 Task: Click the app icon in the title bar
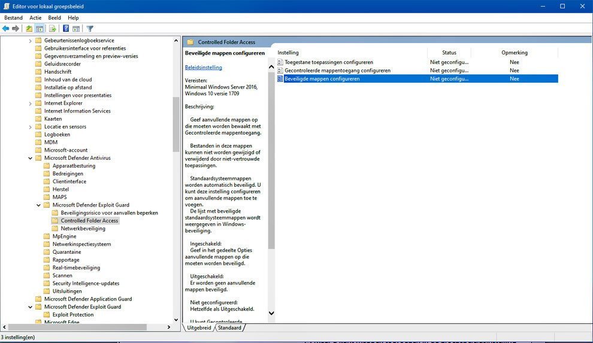tap(7, 7)
